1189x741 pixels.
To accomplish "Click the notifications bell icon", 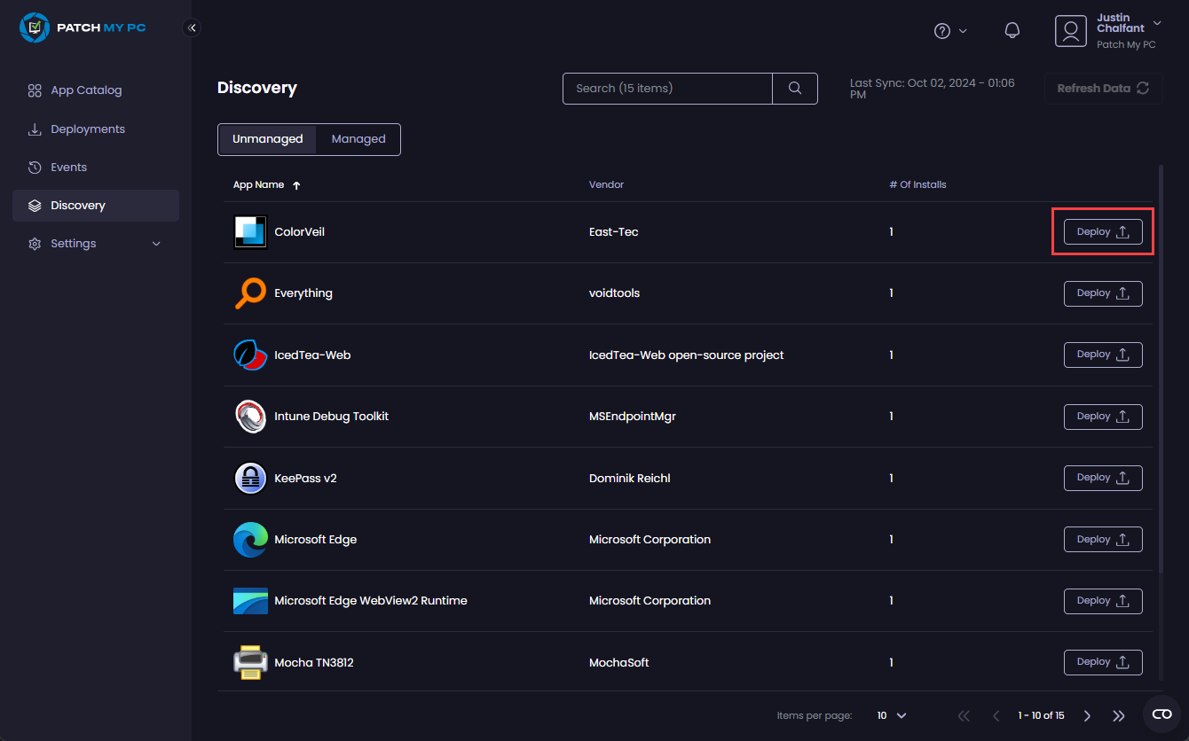I will click(1012, 30).
